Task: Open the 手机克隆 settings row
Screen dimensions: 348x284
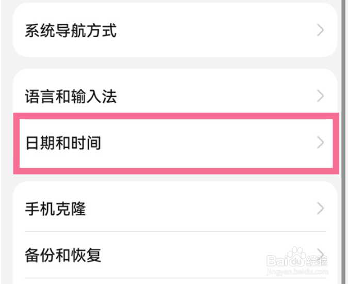Action: pyautogui.click(x=170, y=209)
